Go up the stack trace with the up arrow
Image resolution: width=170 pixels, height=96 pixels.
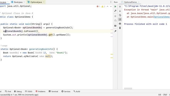tap(120, 7)
